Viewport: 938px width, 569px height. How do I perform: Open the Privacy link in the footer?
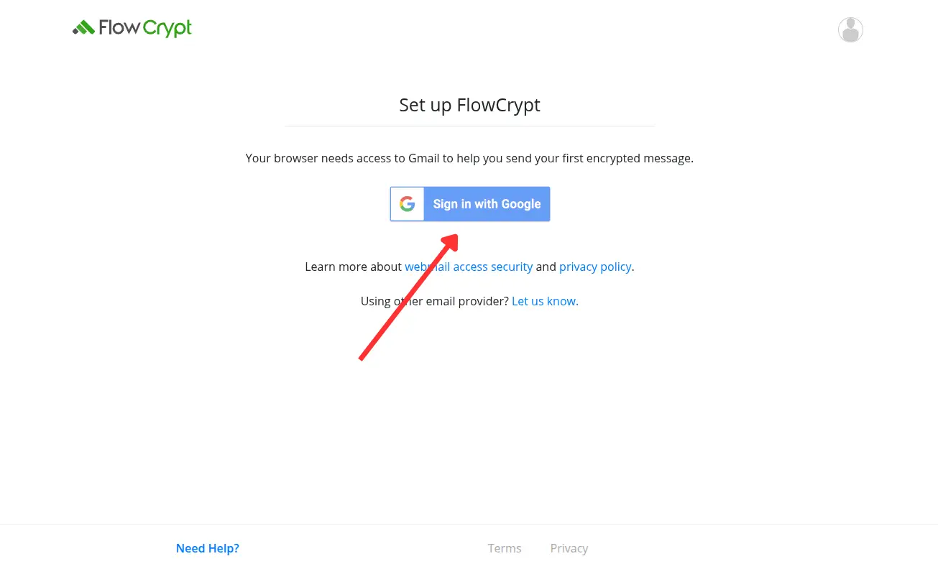click(x=569, y=548)
